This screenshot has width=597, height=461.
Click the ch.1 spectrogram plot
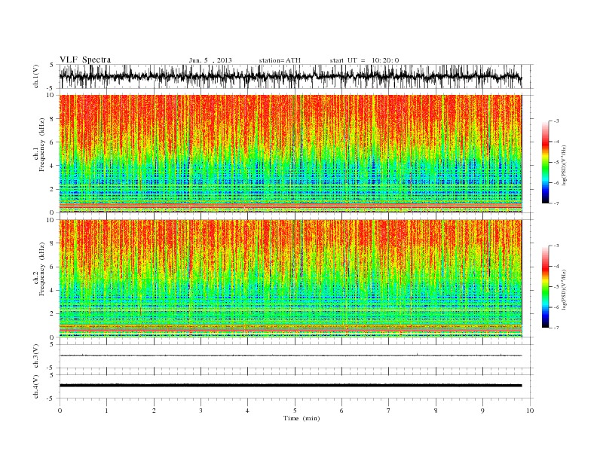(290, 154)
